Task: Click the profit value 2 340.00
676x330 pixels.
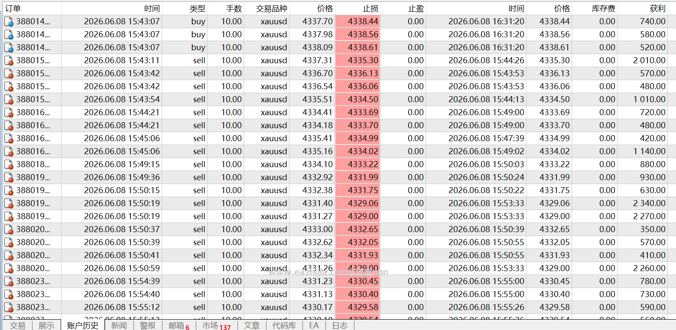Action: point(649,203)
